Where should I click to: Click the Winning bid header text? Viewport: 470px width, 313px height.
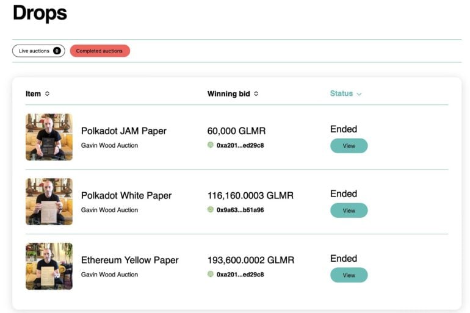(229, 94)
